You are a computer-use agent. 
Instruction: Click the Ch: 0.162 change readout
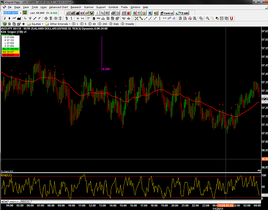[51, 13]
